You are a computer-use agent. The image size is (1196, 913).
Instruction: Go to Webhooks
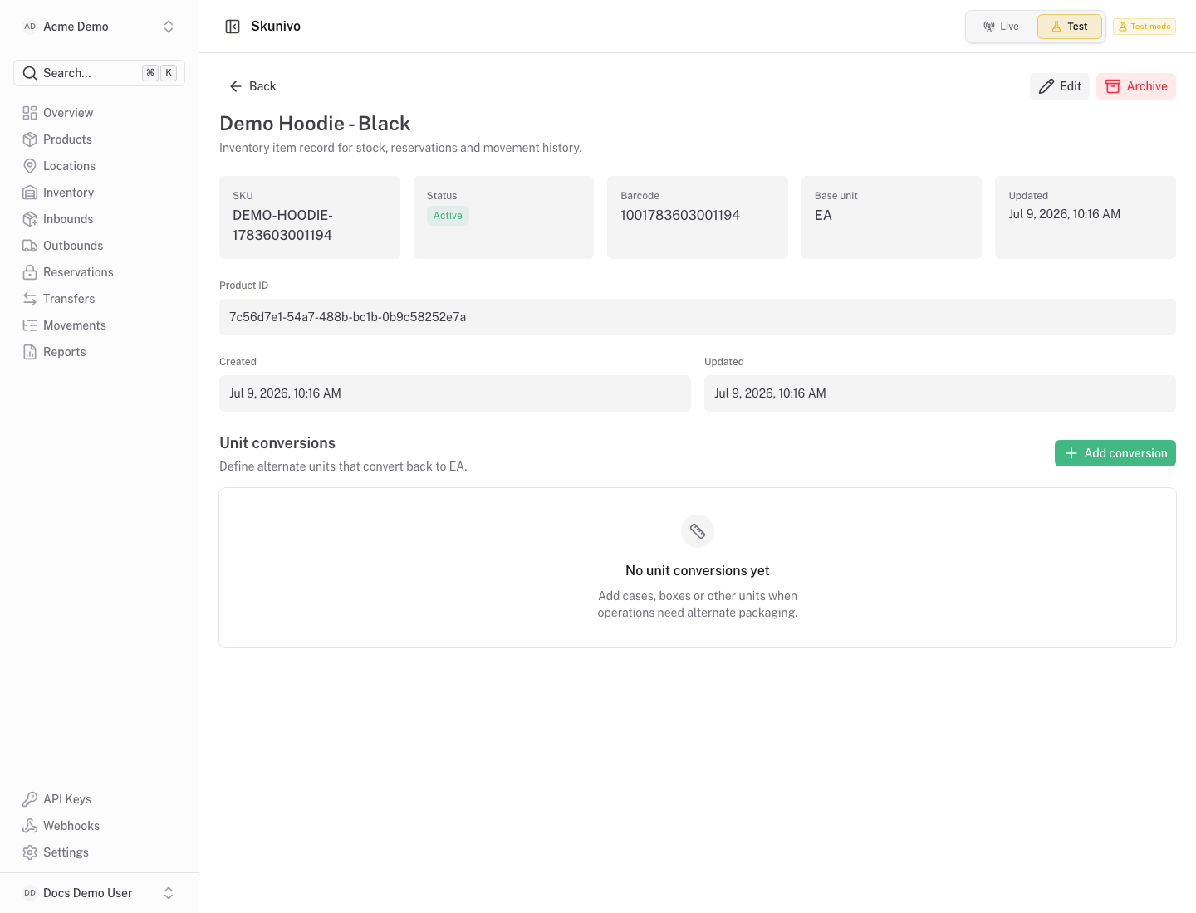coord(100,826)
